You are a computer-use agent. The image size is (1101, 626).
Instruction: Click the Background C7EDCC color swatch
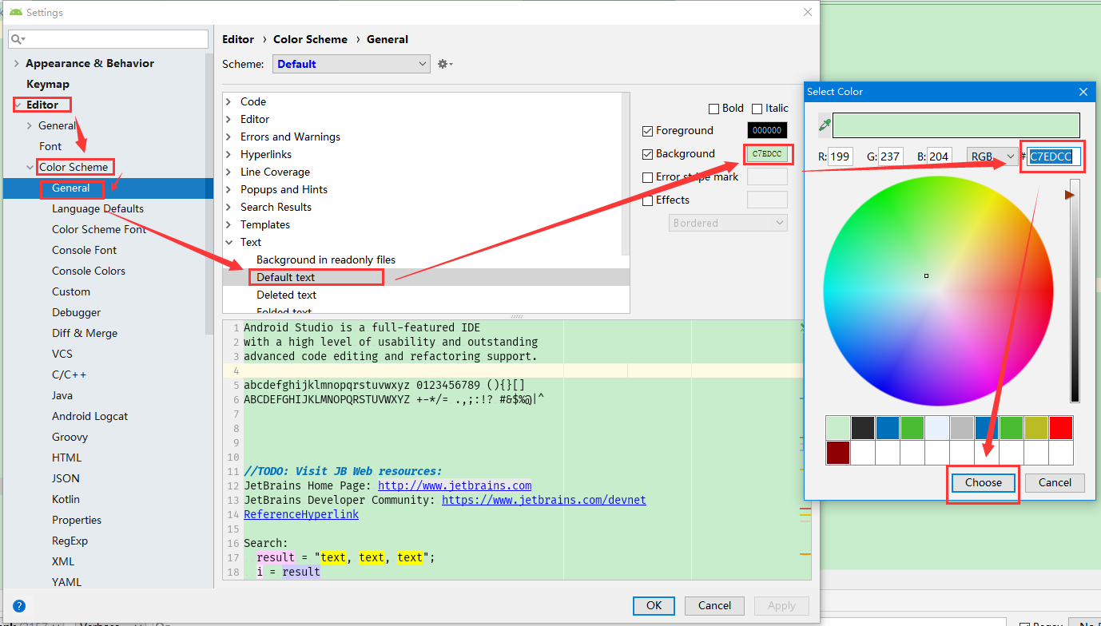pos(767,154)
